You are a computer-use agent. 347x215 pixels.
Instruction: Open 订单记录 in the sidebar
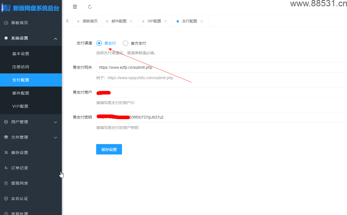point(31,168)
